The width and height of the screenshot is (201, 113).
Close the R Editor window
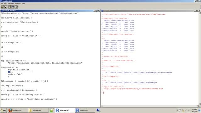click(99, 11)
